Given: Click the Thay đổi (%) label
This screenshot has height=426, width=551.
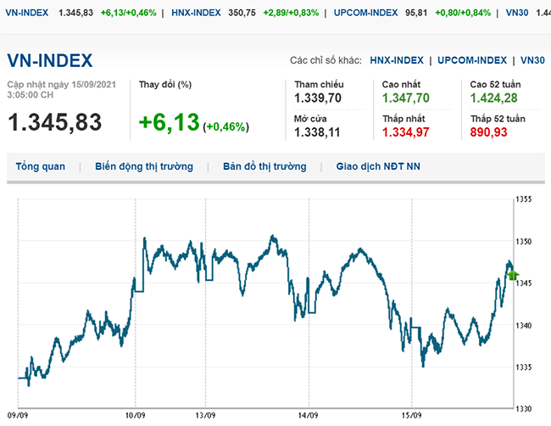Looking at the screenshot, I should tap(165, 85).
